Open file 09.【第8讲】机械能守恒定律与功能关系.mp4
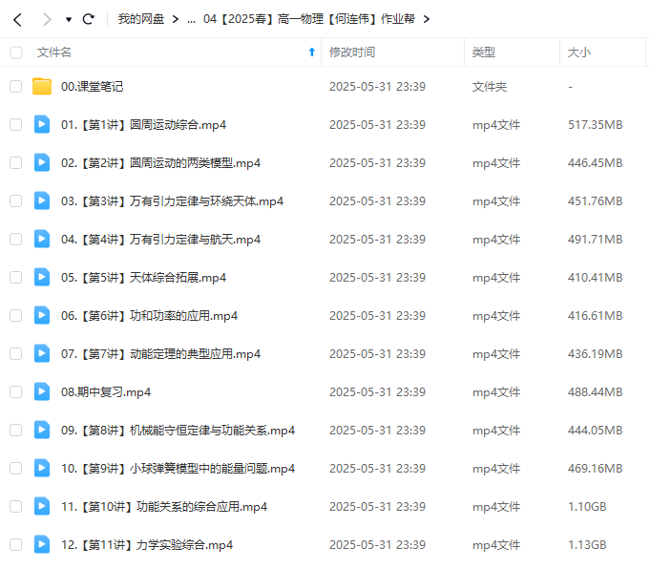Screen dimensions: 650x569 (178, 430)
